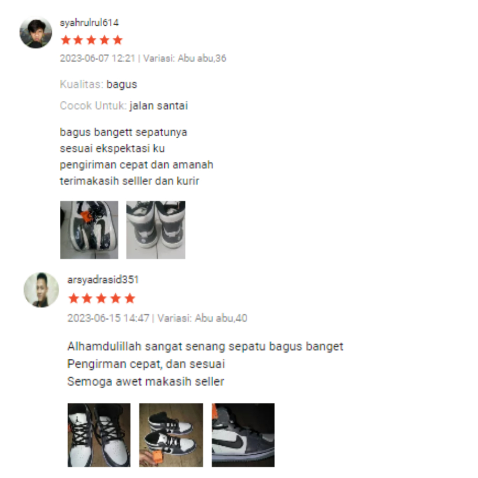
Task: Click the syahrulrul614 username
Action: point(89,22)
